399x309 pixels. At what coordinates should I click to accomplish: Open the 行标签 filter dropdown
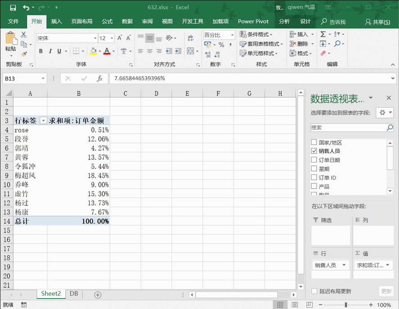tap(44, 120)
